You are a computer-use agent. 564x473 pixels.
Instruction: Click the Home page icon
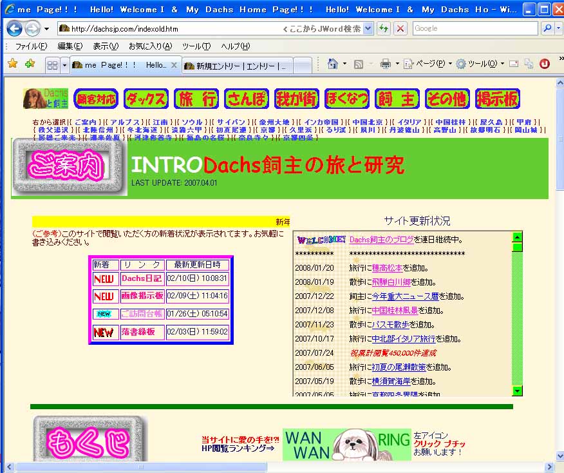click(x=333, y=64)
